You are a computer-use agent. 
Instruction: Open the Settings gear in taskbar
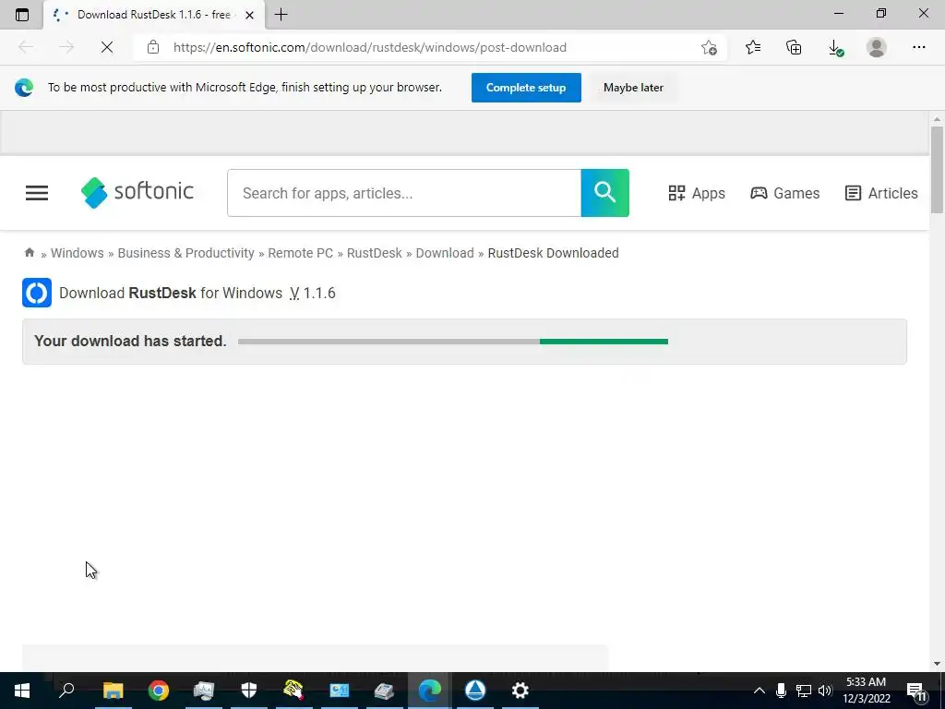520,691
